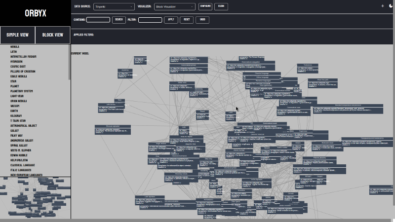
Task: Toggle dark mode with the moon icon
Action: (x=391, y=6)
